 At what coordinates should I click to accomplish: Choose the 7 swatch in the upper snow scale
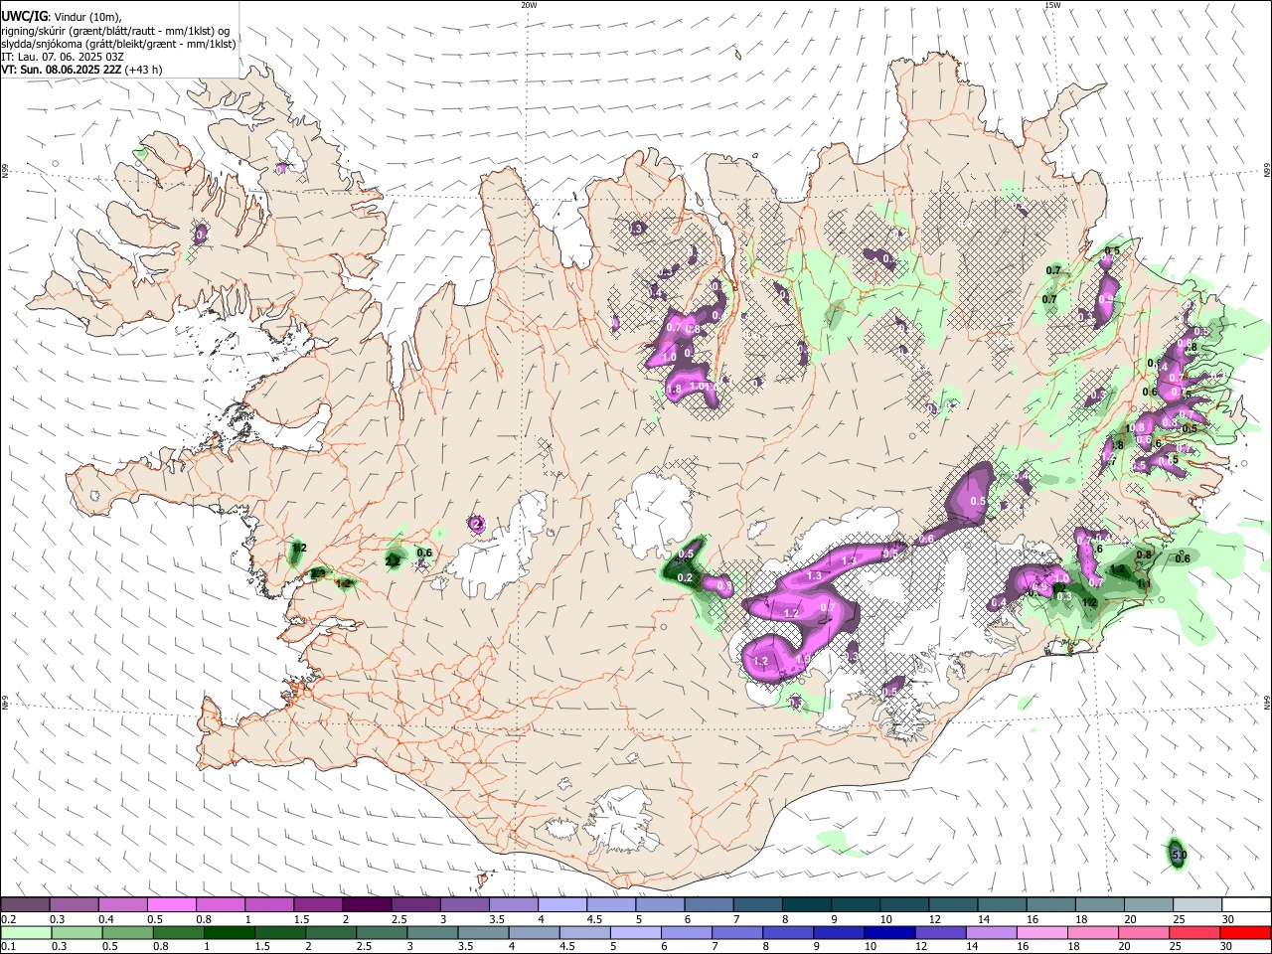(755, 905)
